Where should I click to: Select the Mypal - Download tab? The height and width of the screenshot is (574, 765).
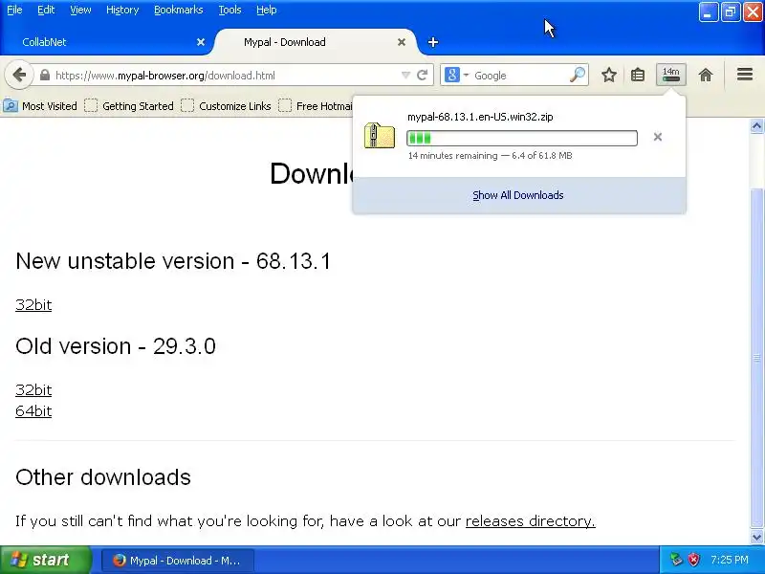point(315,42)
